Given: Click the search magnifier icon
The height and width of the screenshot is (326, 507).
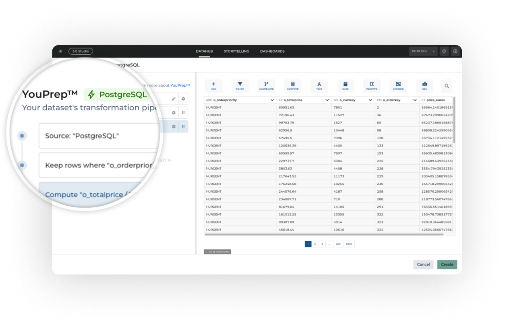Looking at the screenshot, I should [447, 86].
